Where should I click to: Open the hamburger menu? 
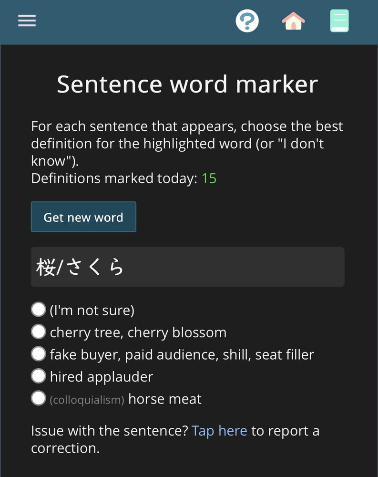[x=27, y=21]
